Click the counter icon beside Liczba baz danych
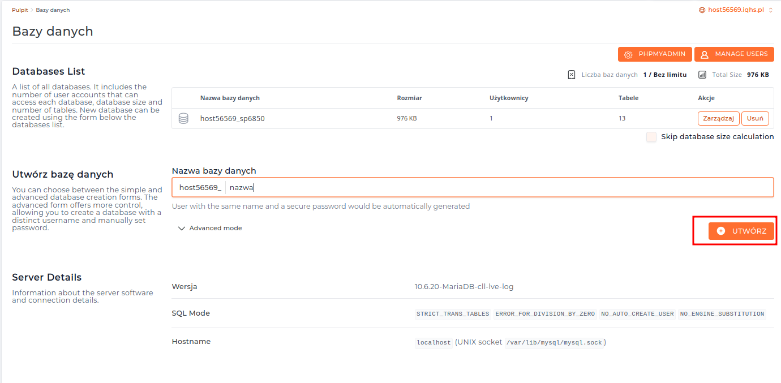Screen dimensions: 781x383 [572, 74]
